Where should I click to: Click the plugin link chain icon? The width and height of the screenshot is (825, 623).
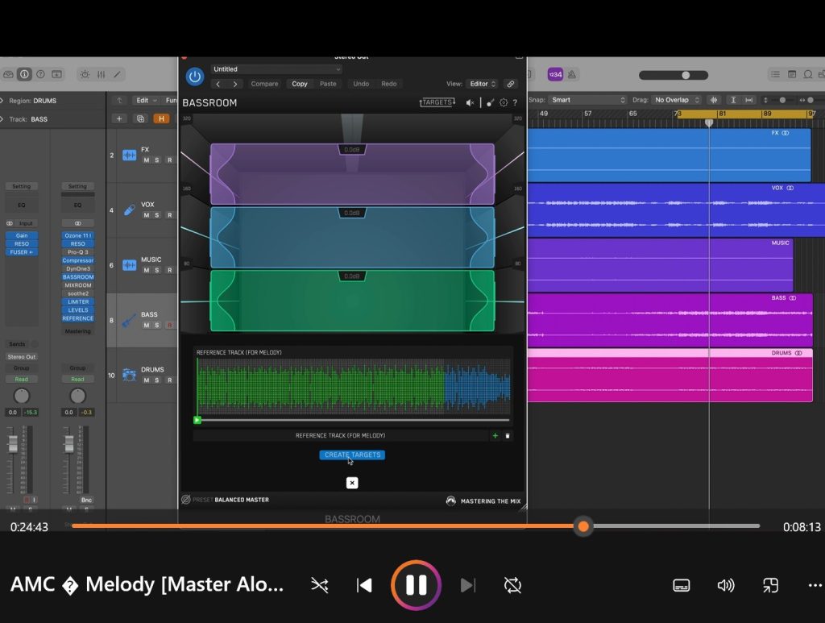pyautogui.click(x=510, y=84)
